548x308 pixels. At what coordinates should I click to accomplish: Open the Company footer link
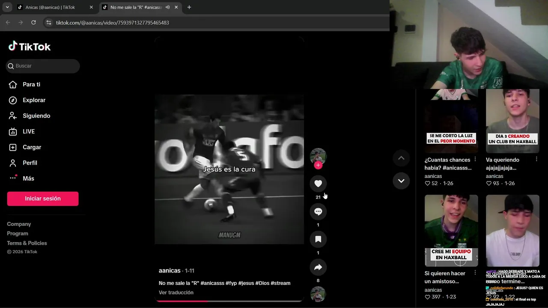point(19,224)
